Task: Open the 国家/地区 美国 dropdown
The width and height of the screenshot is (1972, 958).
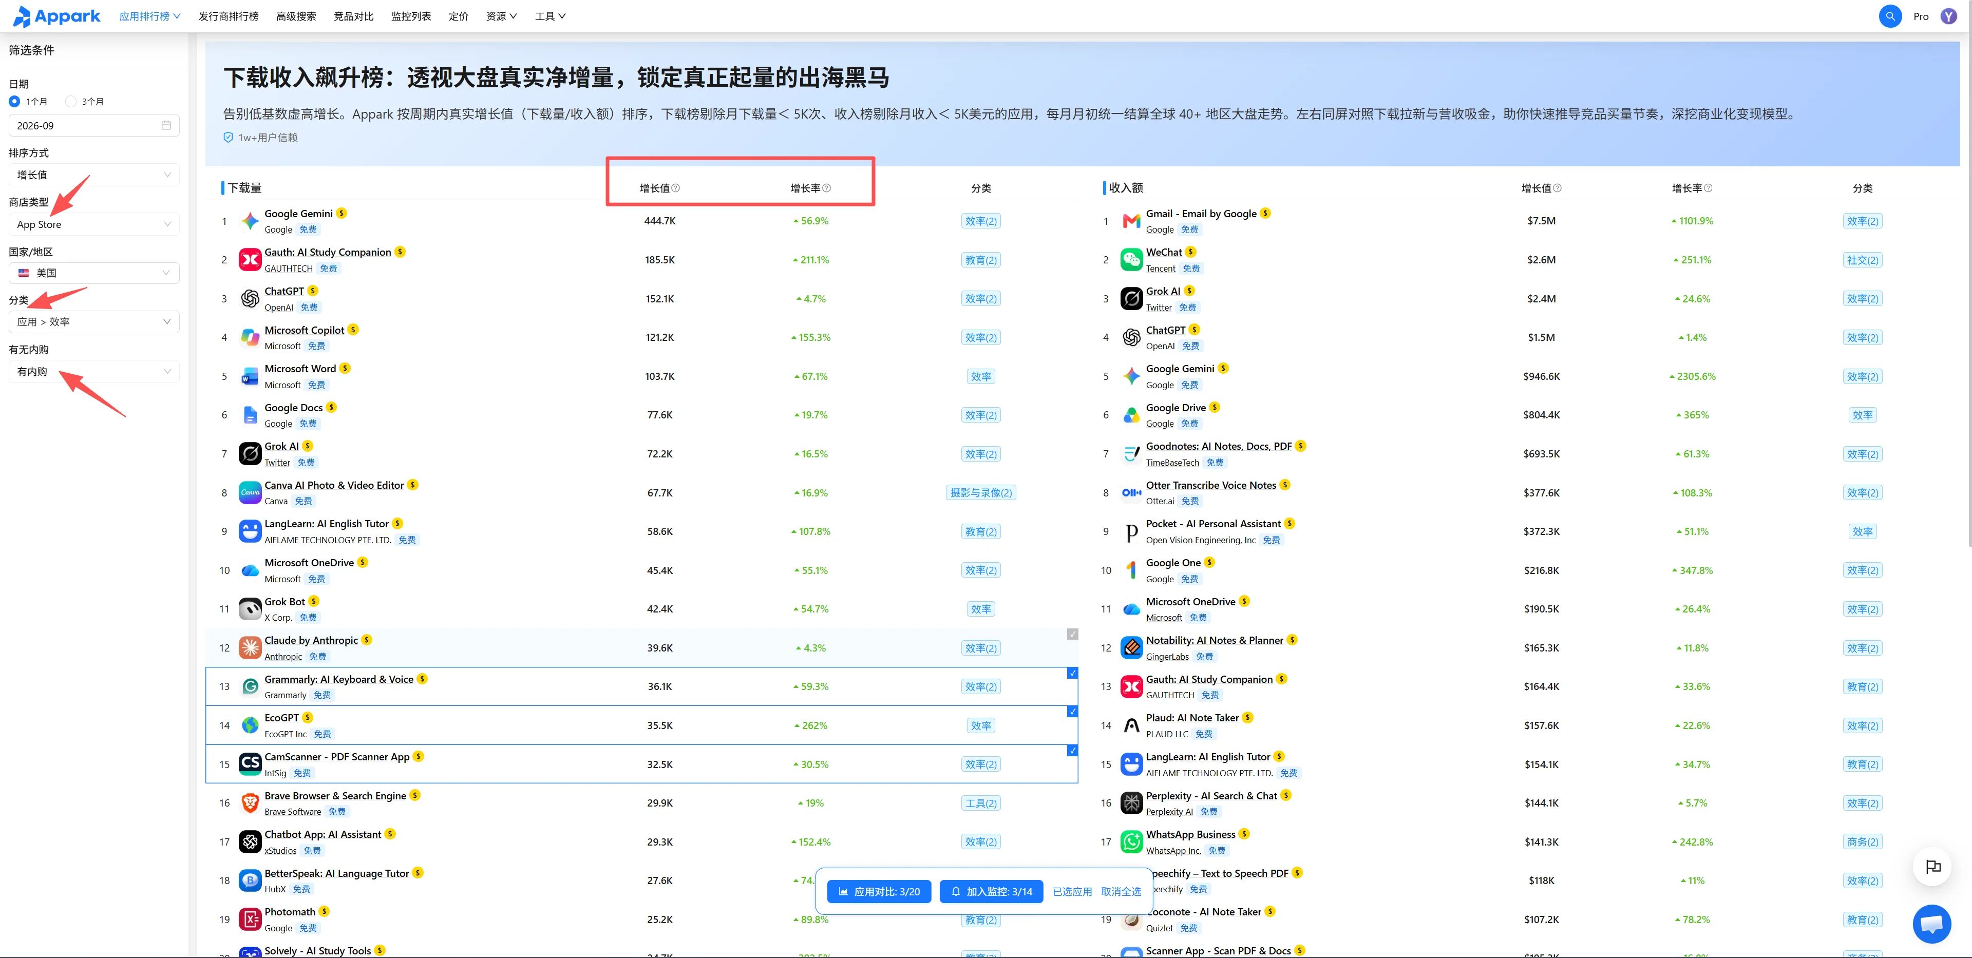Action: tap(94, 273)
